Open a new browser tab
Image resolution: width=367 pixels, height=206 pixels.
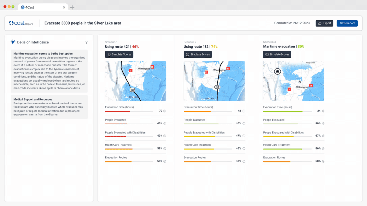coord(72,7)
